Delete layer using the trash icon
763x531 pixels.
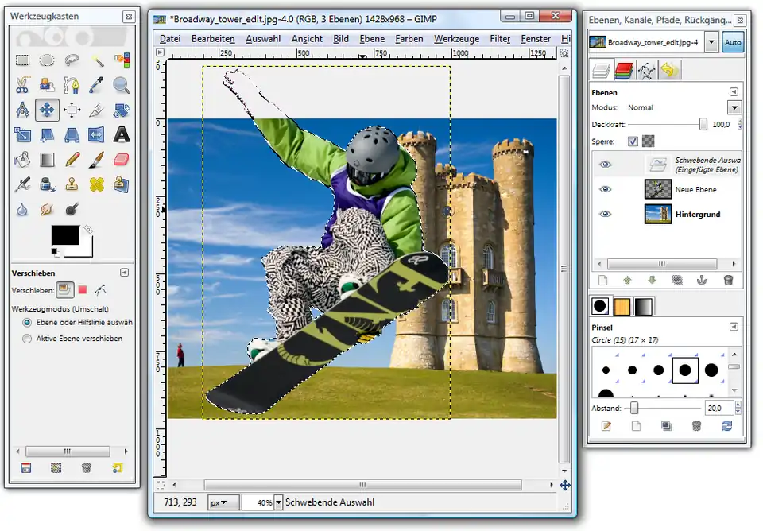pos(728,280)
